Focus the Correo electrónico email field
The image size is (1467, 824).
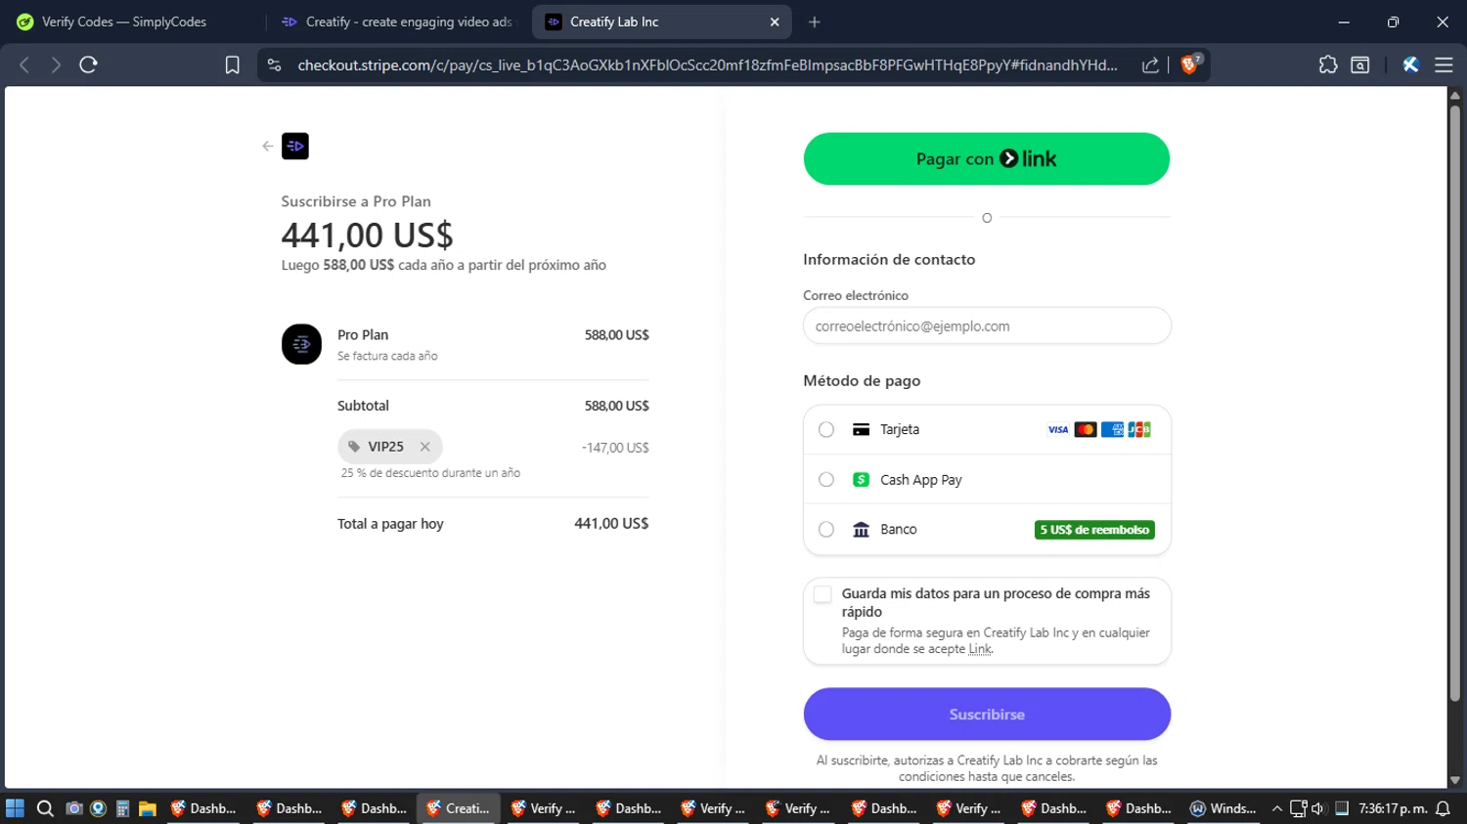click(x=987, y=326)
